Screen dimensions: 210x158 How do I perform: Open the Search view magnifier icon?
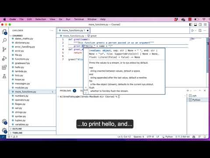[4, 40]
